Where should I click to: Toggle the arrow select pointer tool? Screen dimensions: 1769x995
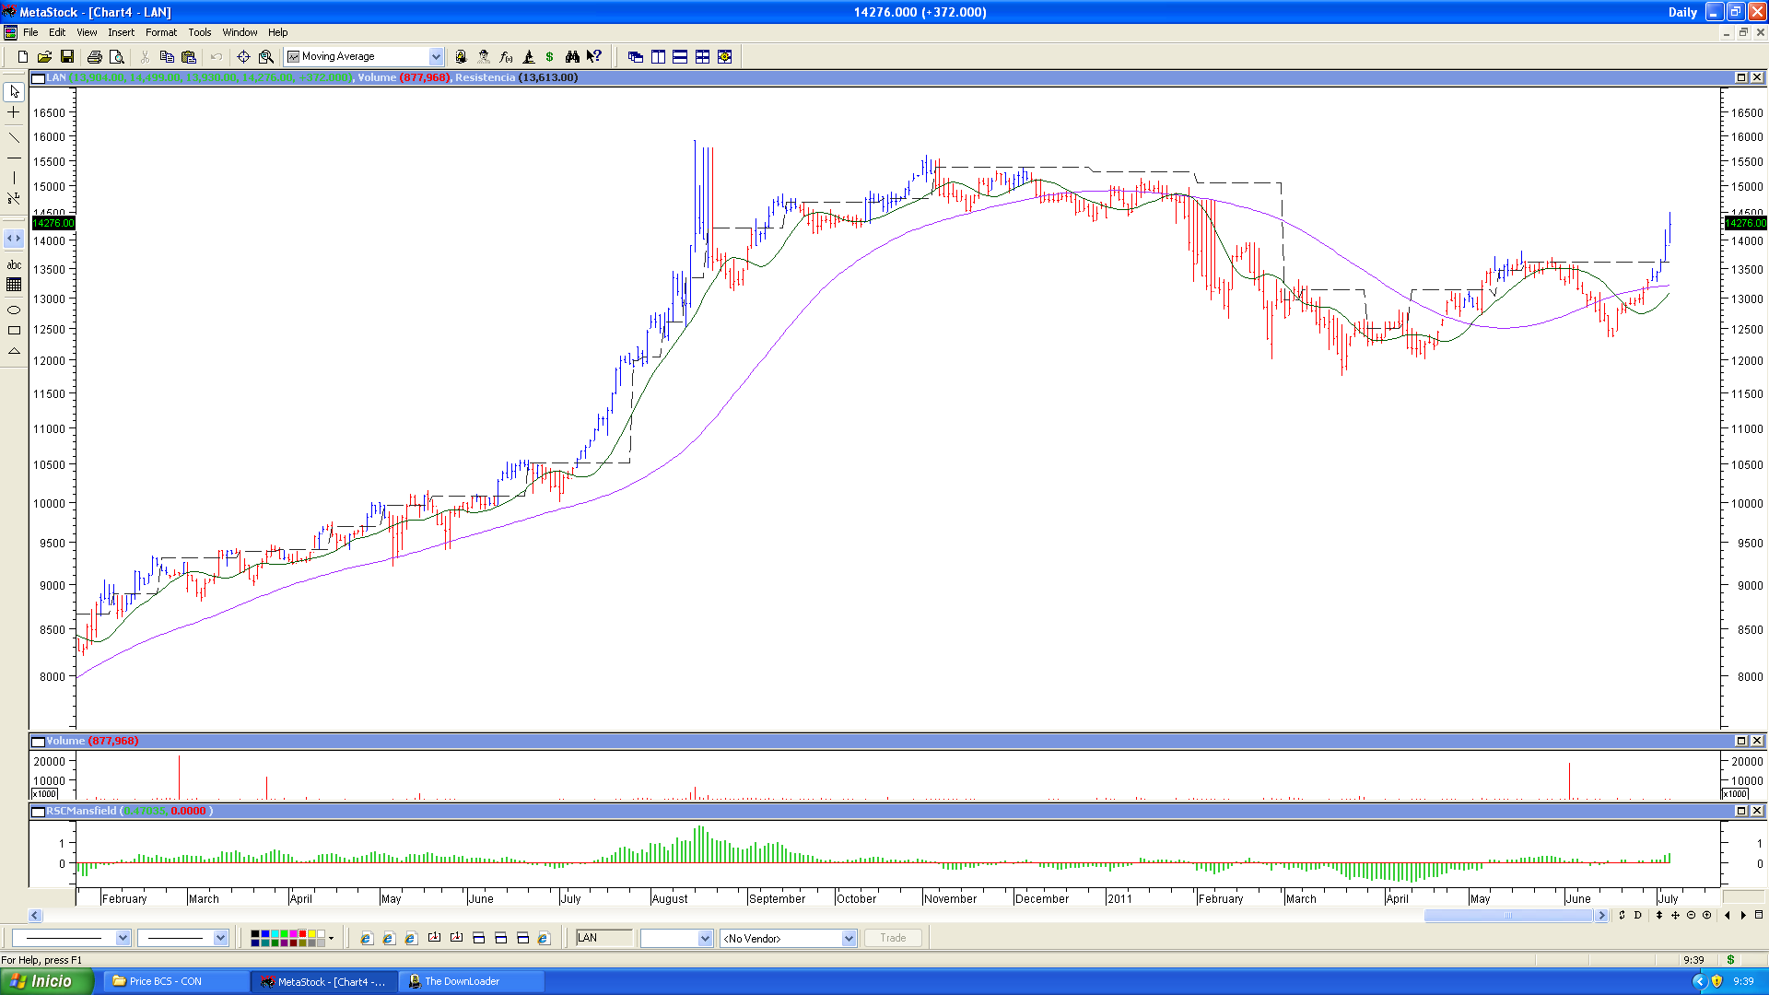pyautogui.click(x=14, y=91)
